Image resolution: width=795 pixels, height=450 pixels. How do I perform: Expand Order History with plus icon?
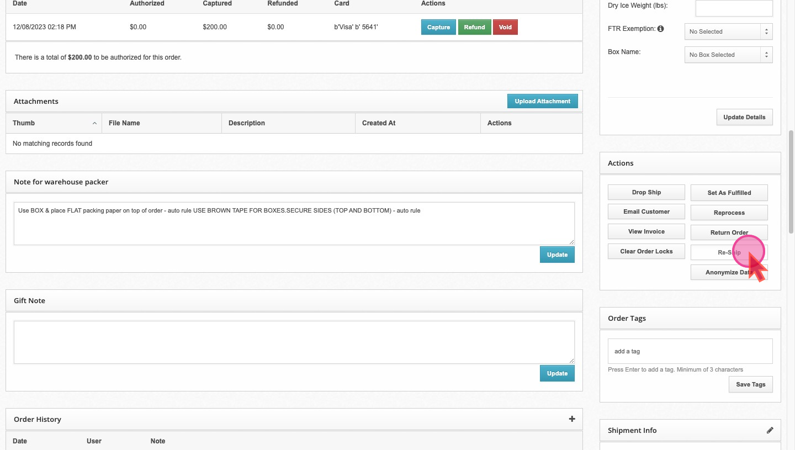point(571,419)
